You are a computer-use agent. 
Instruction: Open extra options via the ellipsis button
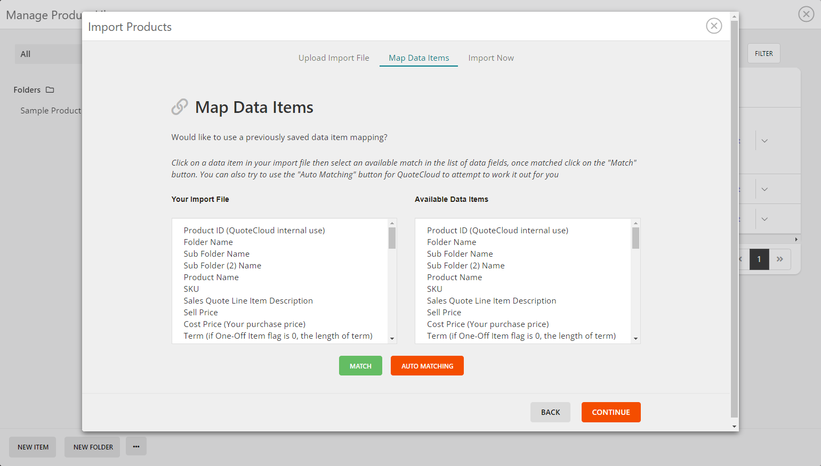pos(136,446)
